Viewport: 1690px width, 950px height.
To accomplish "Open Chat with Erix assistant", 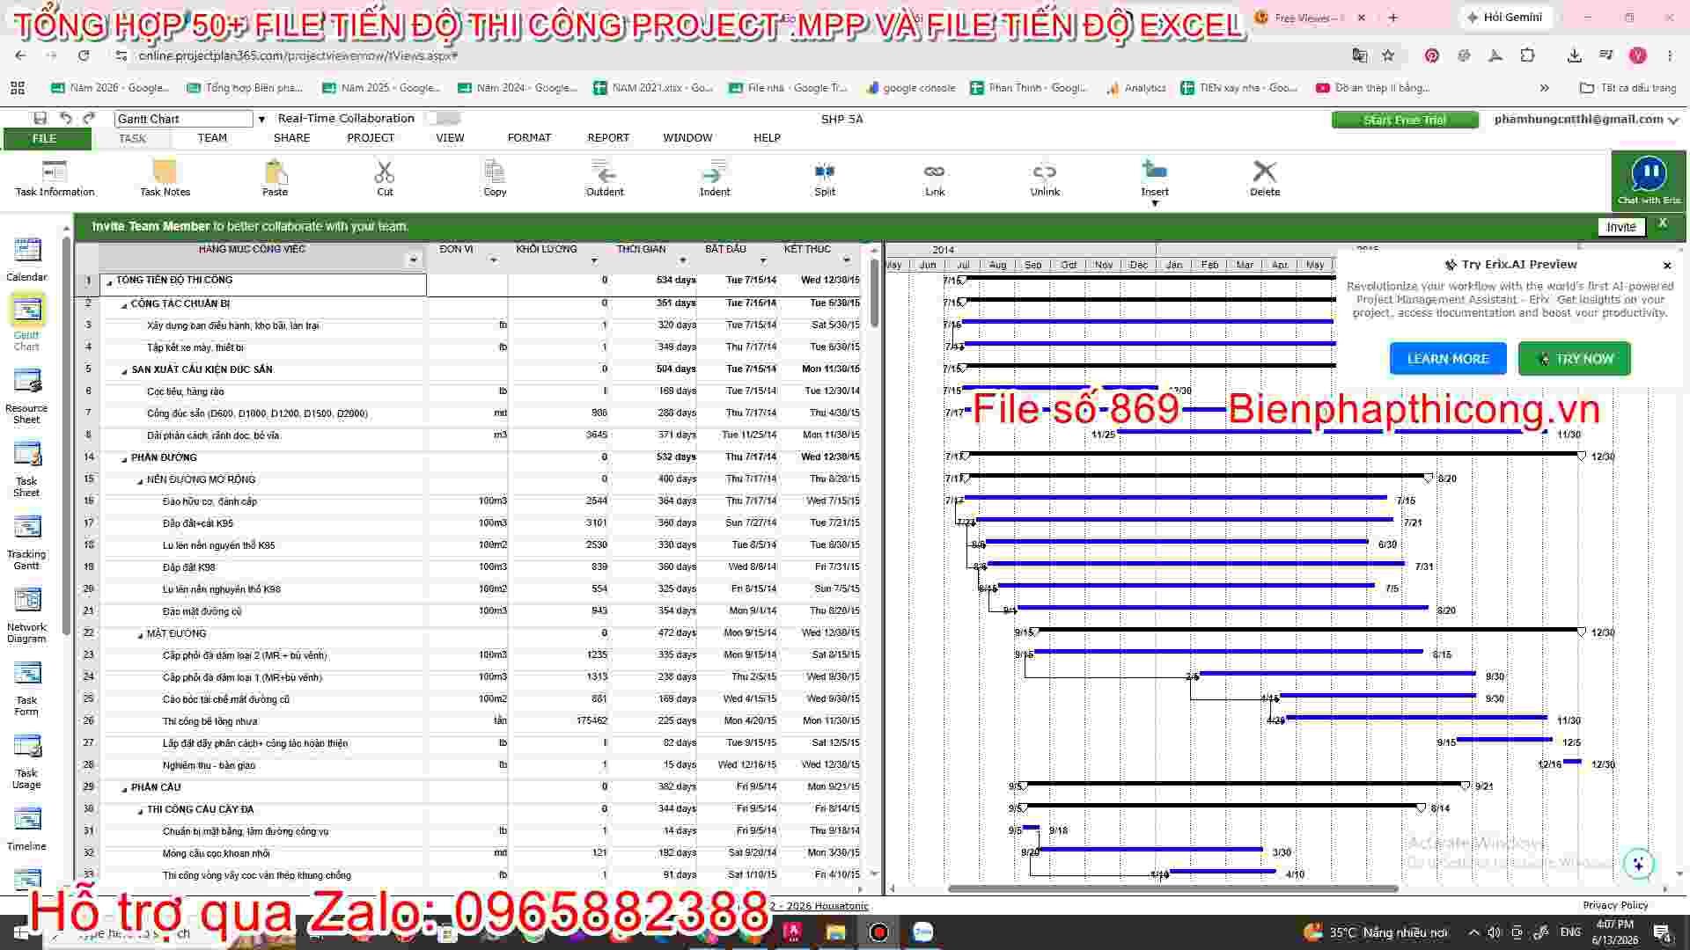I will (1649, 181).
